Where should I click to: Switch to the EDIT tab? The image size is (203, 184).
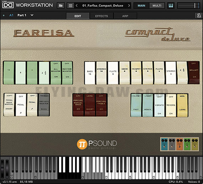point(78,16)
